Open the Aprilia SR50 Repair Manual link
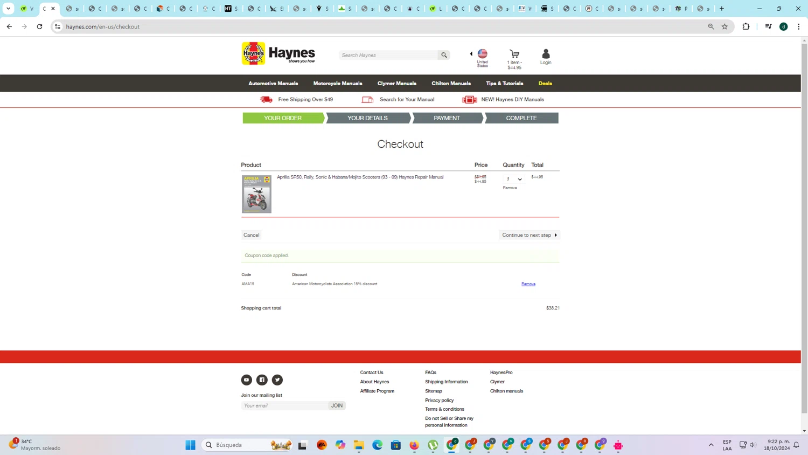808x455 pixels. 360,177
